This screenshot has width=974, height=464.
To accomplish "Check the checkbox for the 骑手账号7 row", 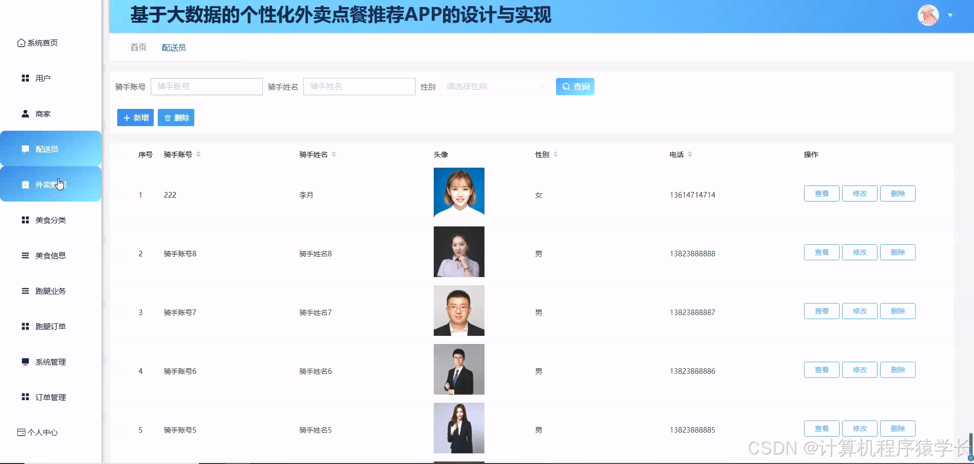I will click(x=117, y=313).
